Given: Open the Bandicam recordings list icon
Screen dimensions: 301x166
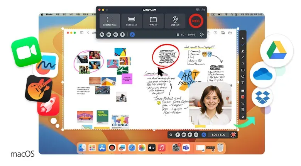Looking at the screenshot, I should [x=198, y=10].
